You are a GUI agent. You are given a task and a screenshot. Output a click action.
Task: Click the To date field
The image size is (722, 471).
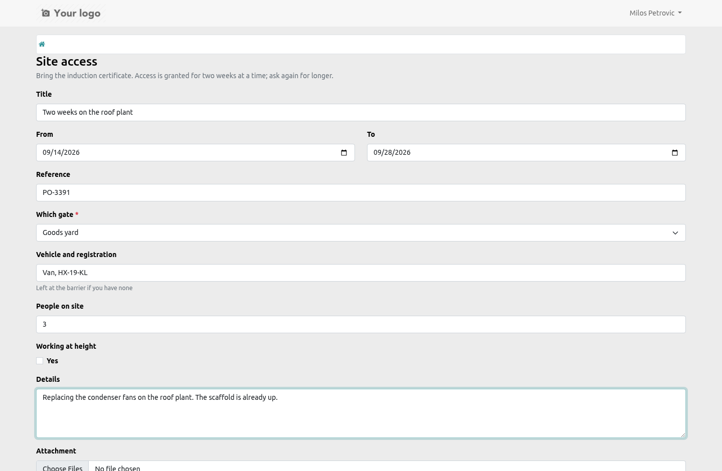click(x=526, y=153)
